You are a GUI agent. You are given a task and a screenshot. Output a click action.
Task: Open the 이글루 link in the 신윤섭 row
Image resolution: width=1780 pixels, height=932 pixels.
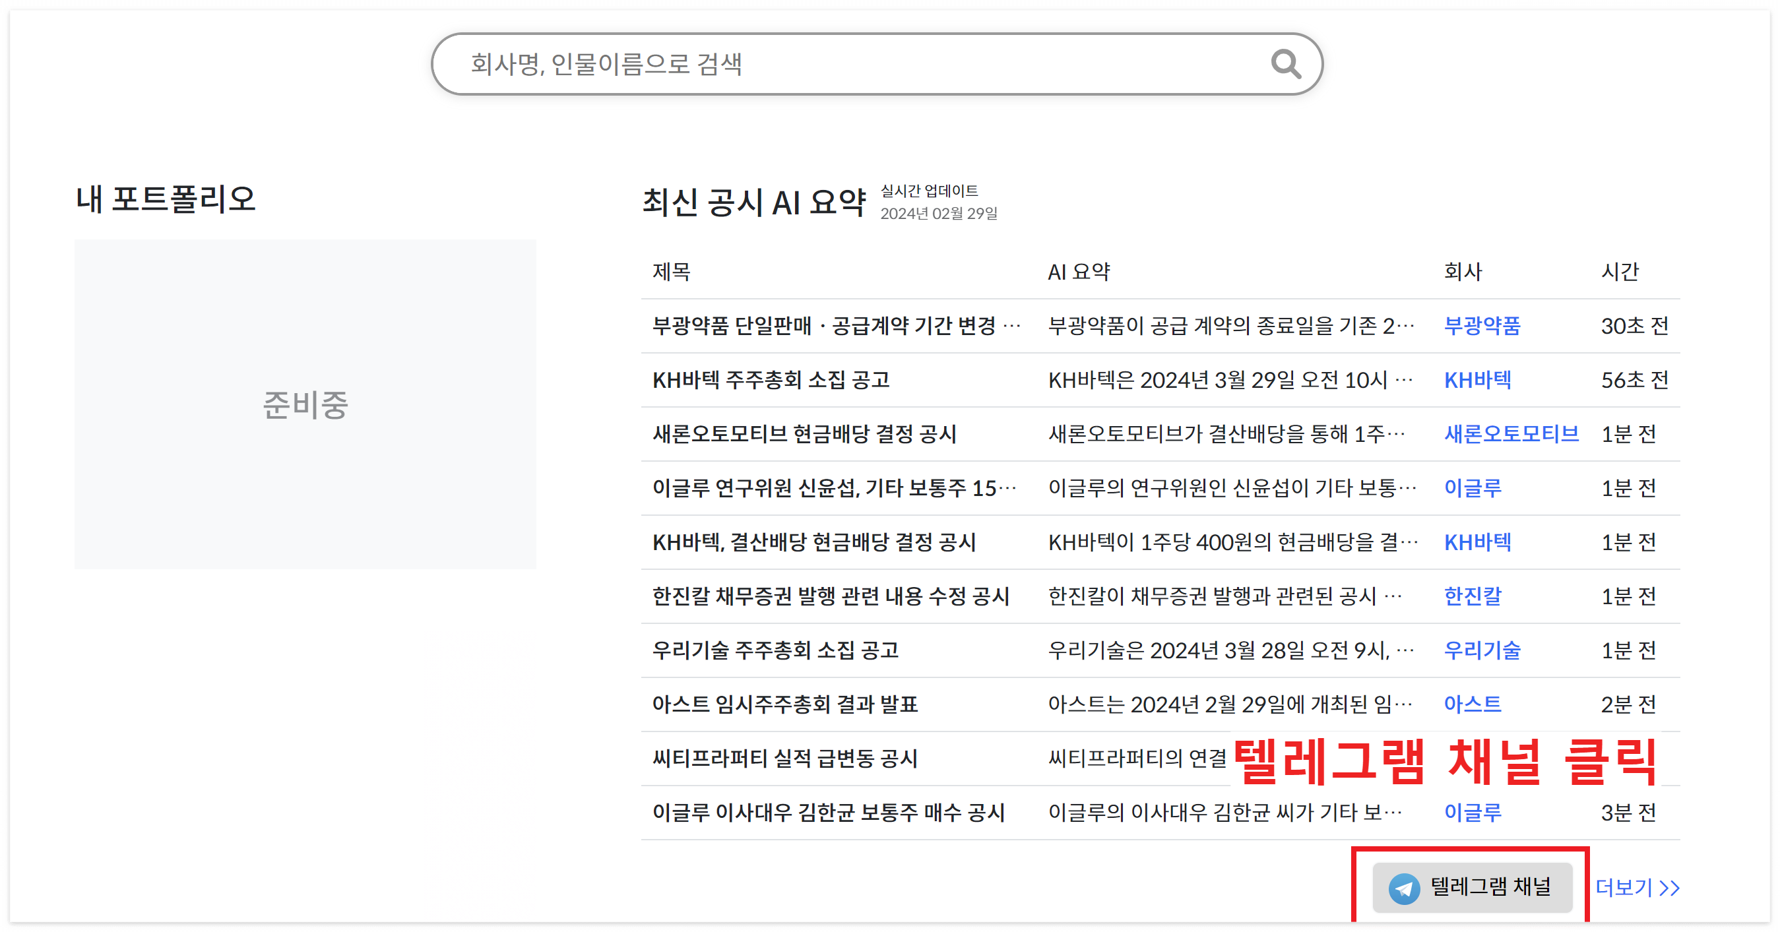[x=1473, y=487]
